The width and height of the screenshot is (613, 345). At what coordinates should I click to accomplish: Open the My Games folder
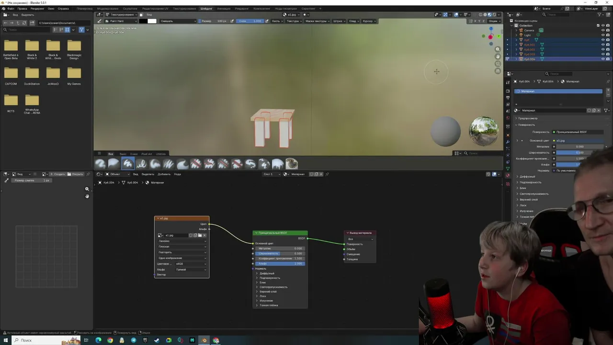point(74,76)
